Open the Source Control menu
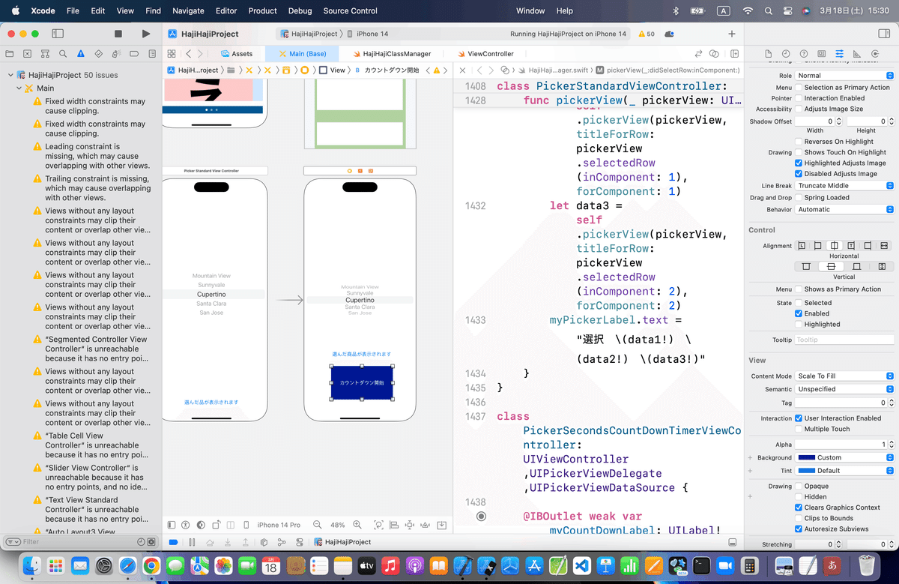Image resolution: width=899 pixels, height=584 pixels. 351,11
